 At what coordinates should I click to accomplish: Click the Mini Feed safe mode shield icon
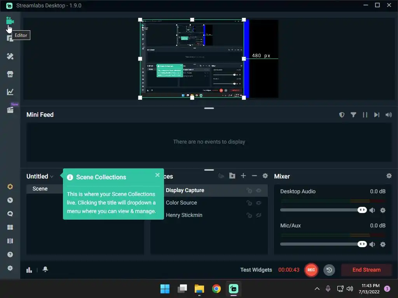(x=342, y=115)
